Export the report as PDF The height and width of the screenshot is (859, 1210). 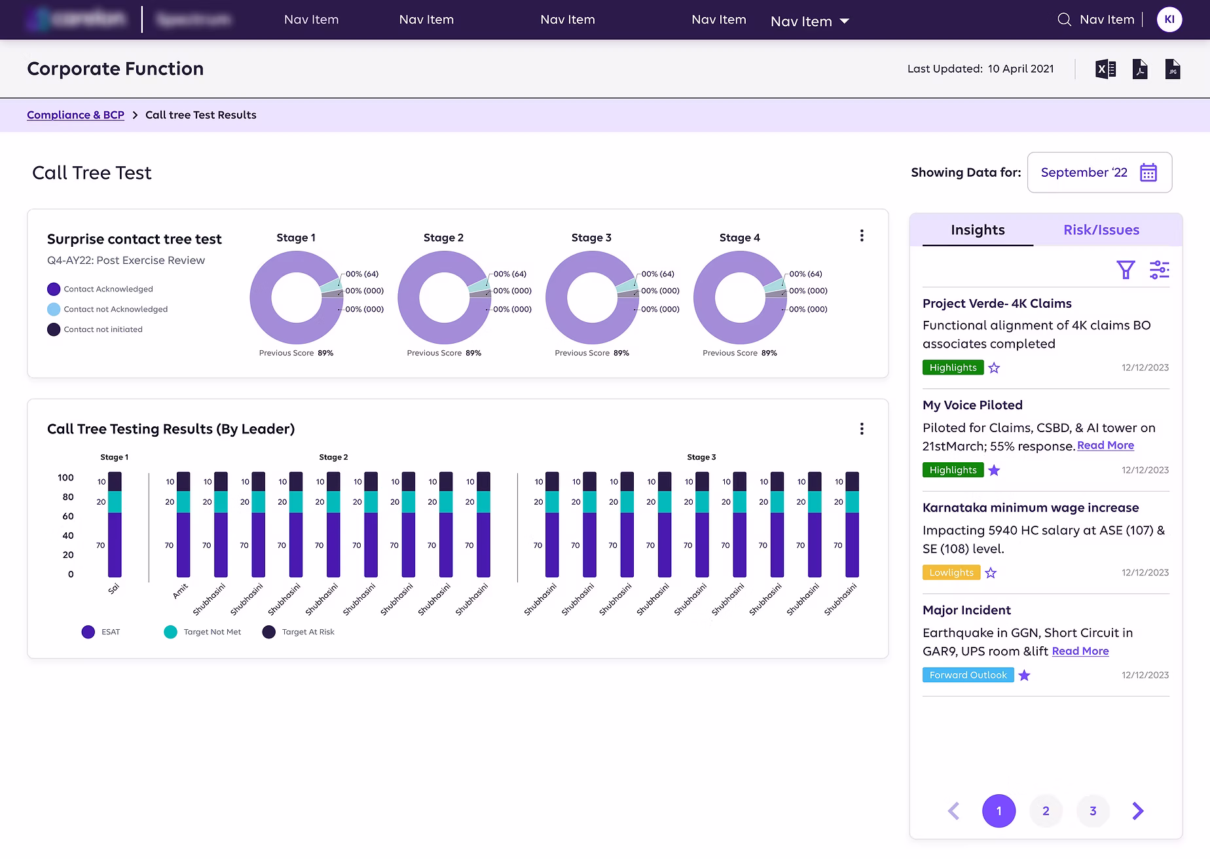1139,69
